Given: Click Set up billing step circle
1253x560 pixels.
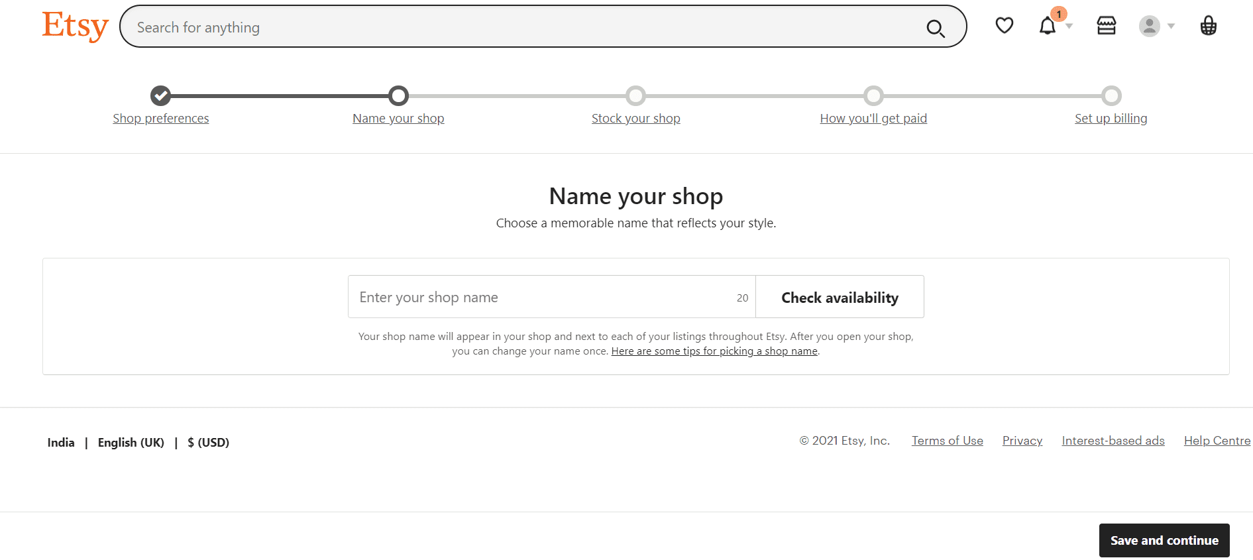Looking at the screenshot, I should [x=1111, y=96].
